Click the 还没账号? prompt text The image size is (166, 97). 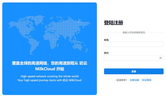122,80
